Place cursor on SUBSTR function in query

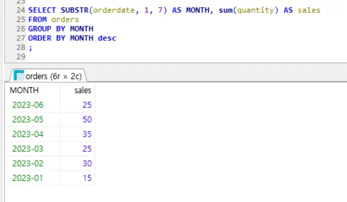tap(75, 10)
